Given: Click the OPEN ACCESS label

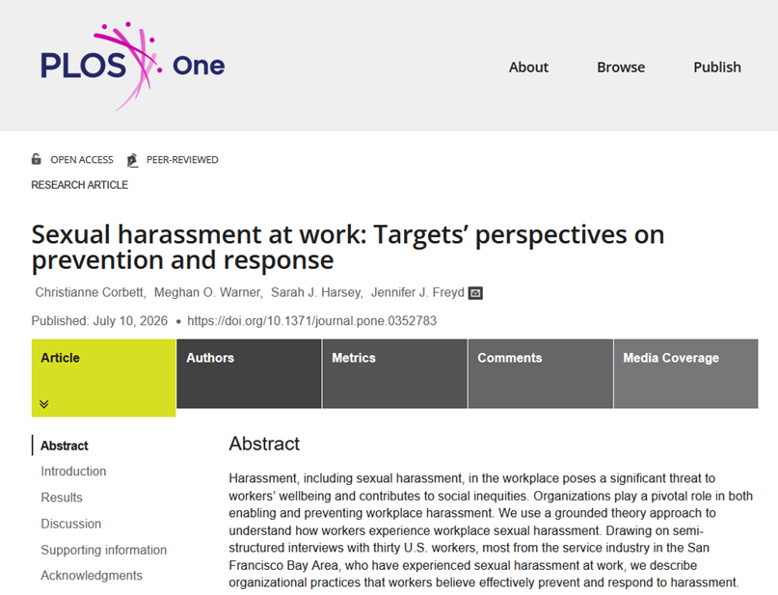Looking at the screenshot, I should click(82, 160).
